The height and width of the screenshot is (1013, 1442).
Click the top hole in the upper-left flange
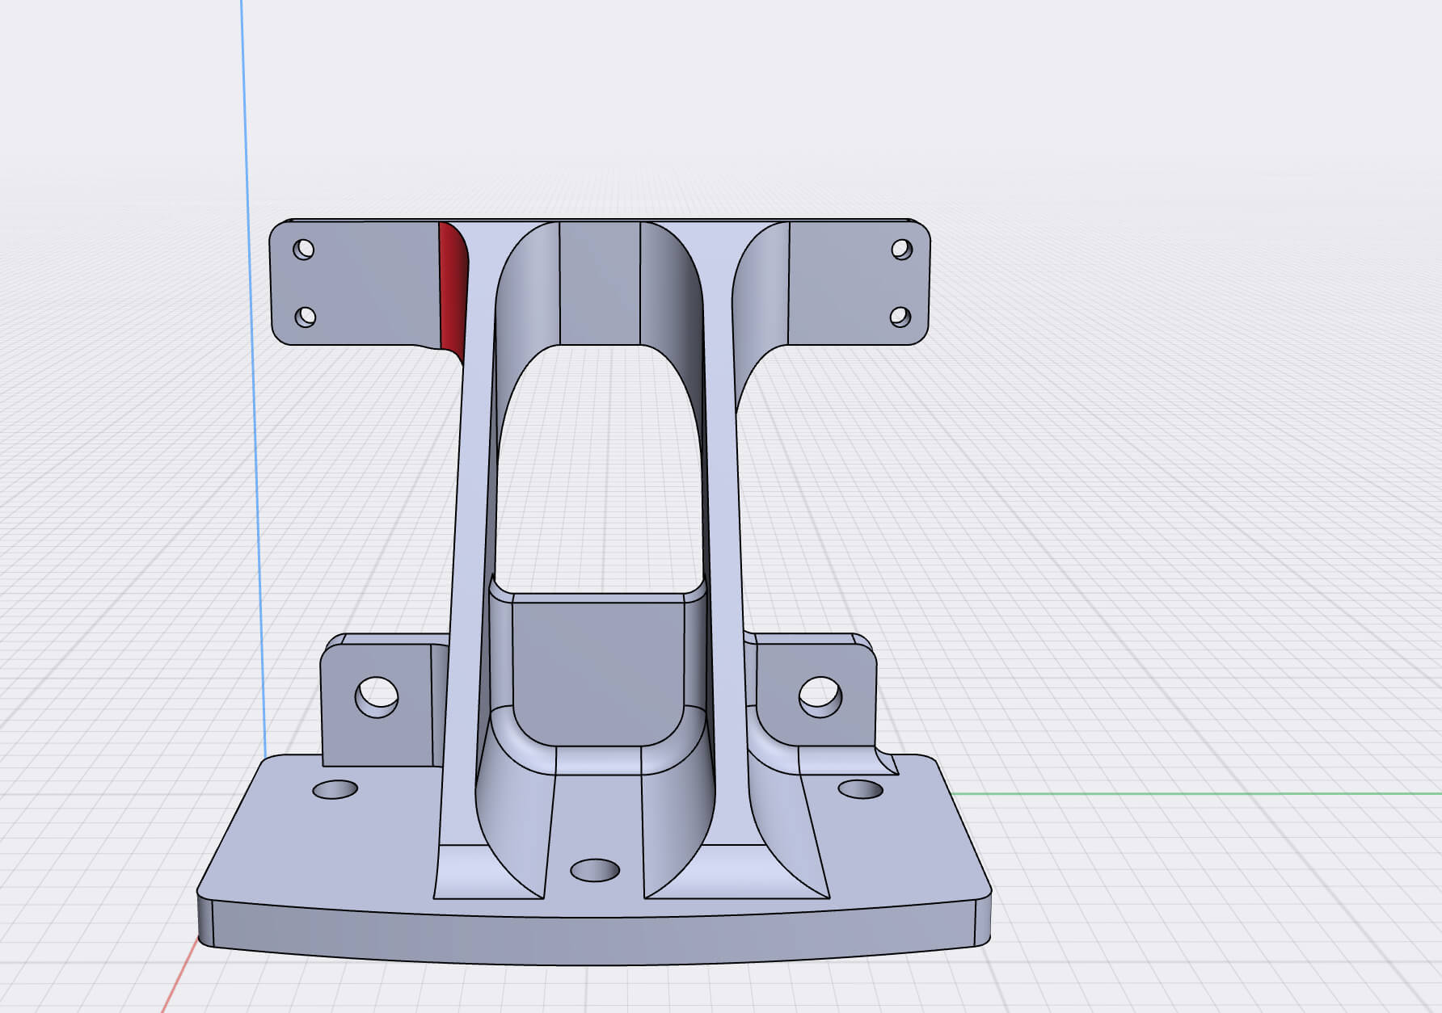(x=303, y=249)
